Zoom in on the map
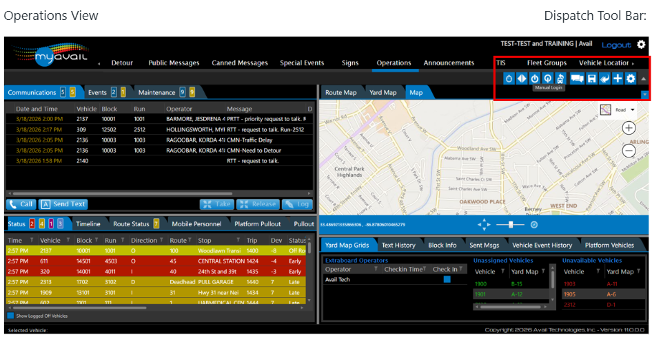Screen dimensions: 652x337 [x=629, y=128]
